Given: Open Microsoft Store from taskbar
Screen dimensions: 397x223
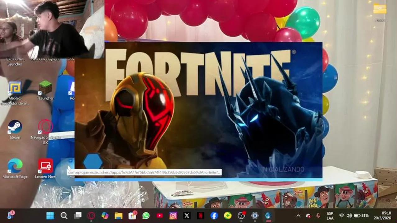Looking at the screenshot, I should click(132, 216).
